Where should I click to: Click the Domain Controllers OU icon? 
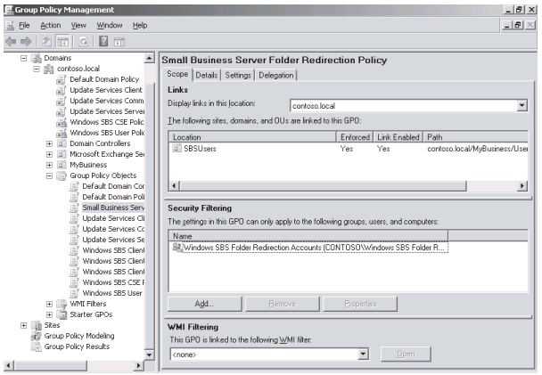[62, 143]
